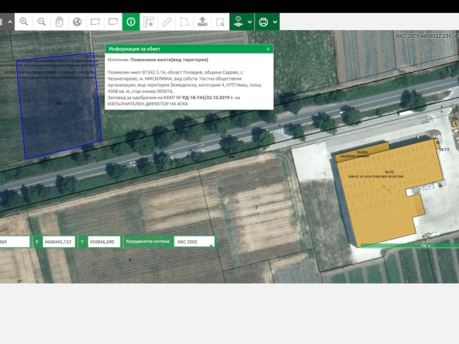The image size is (459, 344).
Task: Open the KKC 2005 coordinate system dropdown
Action: (x=195, y=242)
